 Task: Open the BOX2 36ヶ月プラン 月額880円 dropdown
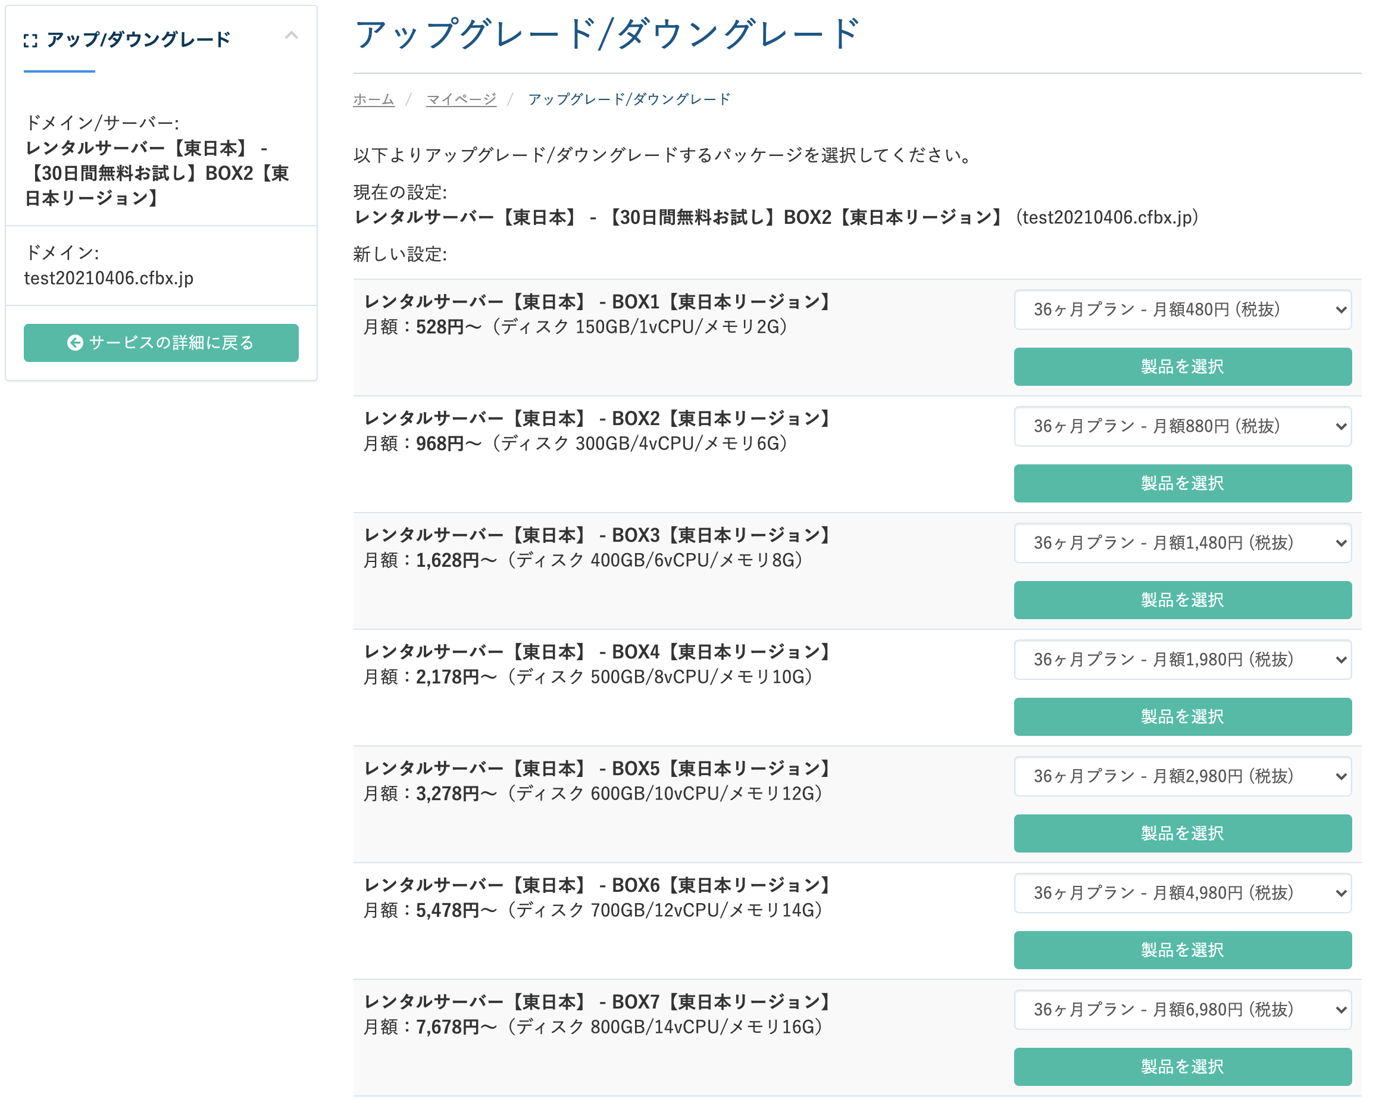[1182, 427]
